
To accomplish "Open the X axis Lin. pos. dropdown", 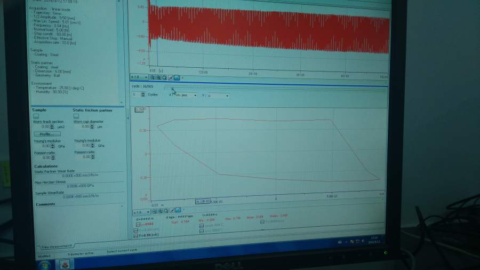I will click(x=186, y=95).
